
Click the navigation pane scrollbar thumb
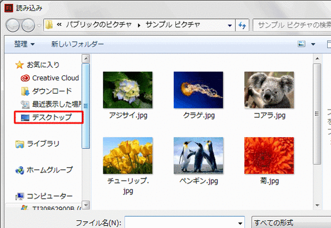click(86, 106)
